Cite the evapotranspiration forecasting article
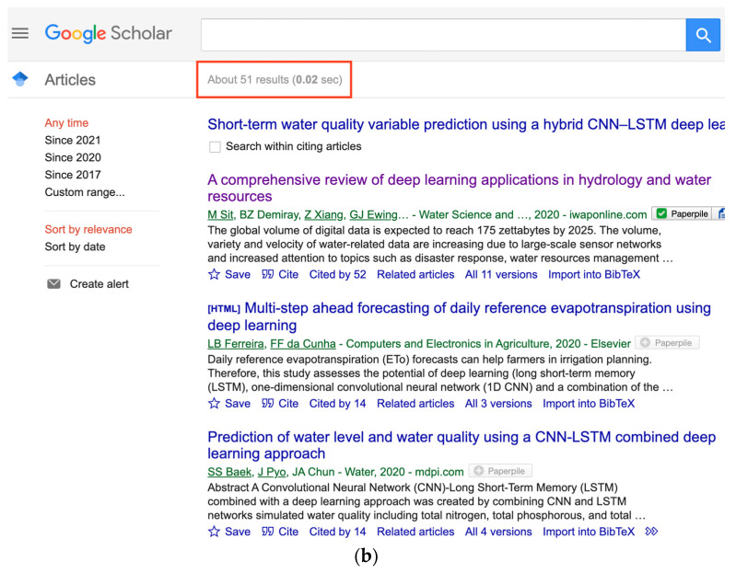The image size is (736, 573). click(280, 403)
